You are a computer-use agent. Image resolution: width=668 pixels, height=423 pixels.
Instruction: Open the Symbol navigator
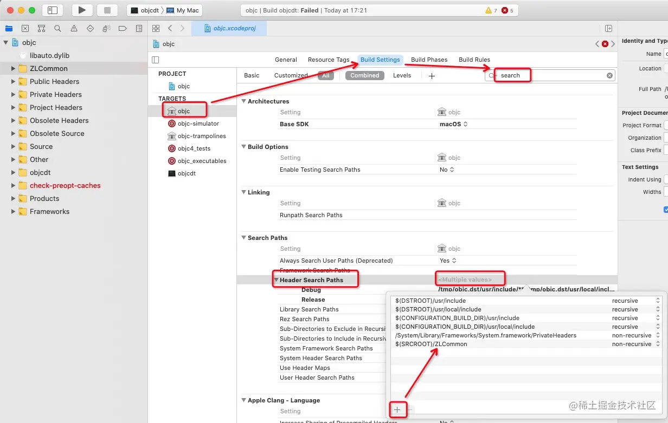pyautogui.click(x=41, y=28)
